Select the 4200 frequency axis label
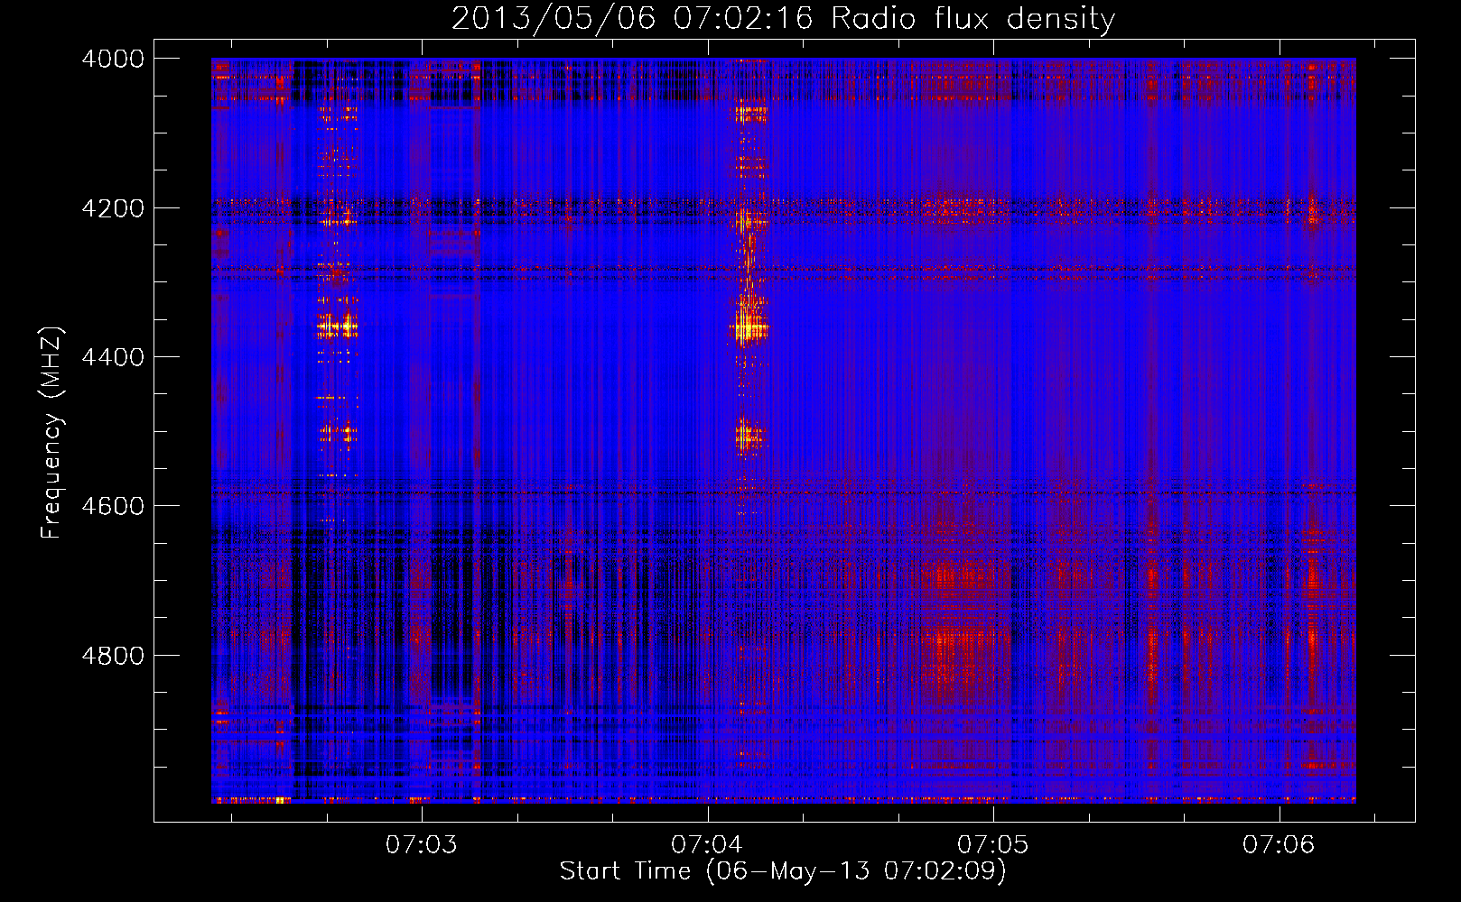 [113, 208]
